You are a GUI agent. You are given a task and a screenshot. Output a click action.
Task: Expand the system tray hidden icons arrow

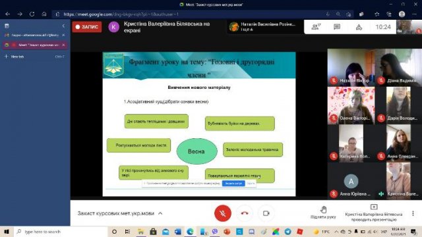[x=336, y=231]
